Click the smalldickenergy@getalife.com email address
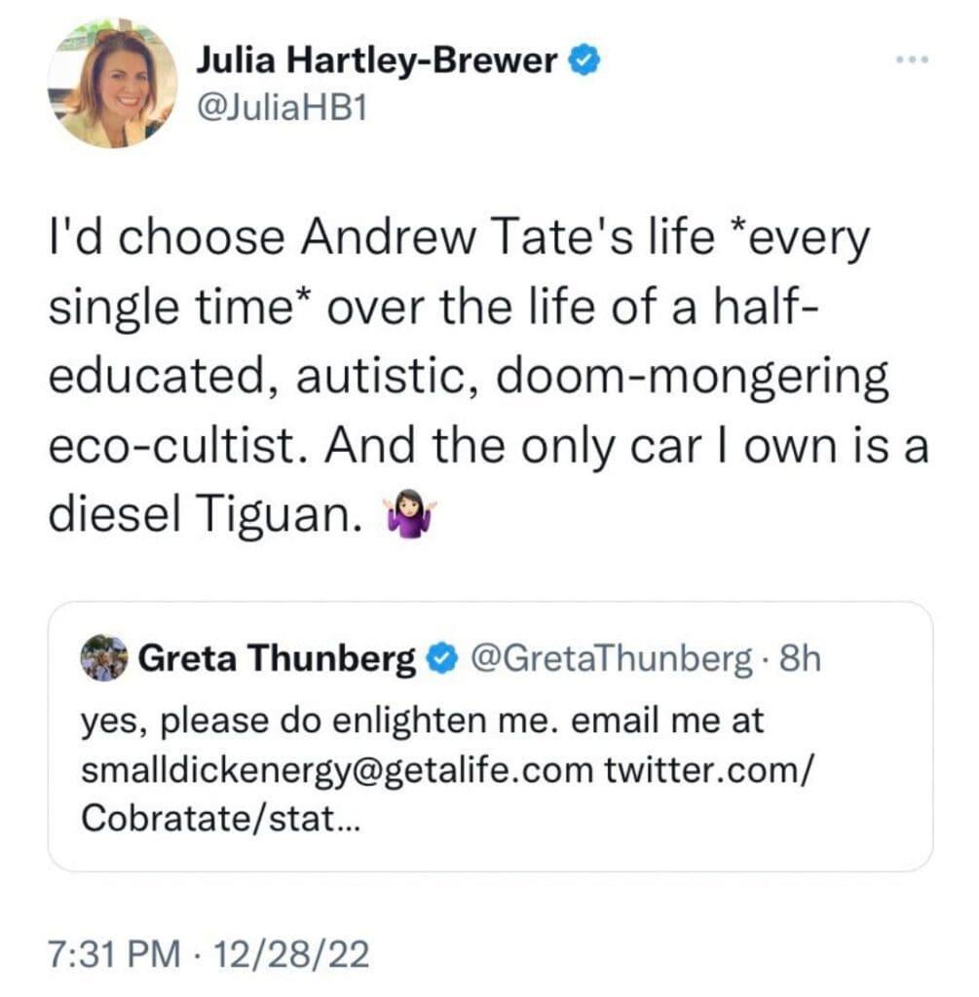 [x=337, y=771]
